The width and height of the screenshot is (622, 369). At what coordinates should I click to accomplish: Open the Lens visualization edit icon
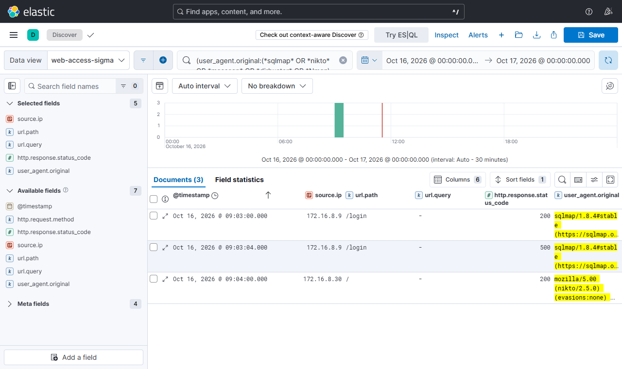coord(610,86)
